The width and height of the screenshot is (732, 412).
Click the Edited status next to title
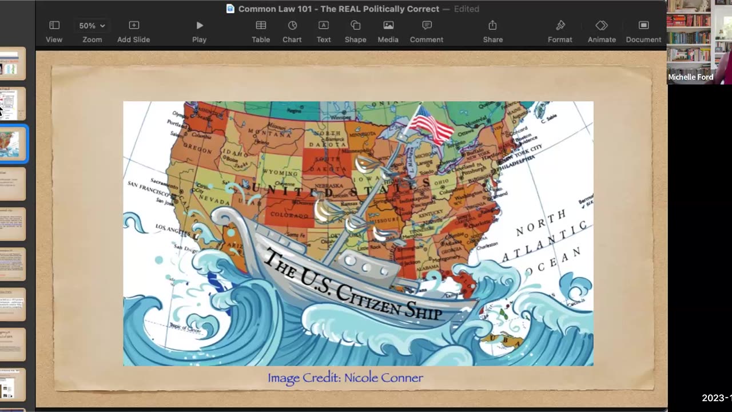point(467,9)
